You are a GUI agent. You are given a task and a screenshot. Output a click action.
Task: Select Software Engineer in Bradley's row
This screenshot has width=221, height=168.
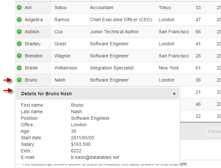[121, 44]
